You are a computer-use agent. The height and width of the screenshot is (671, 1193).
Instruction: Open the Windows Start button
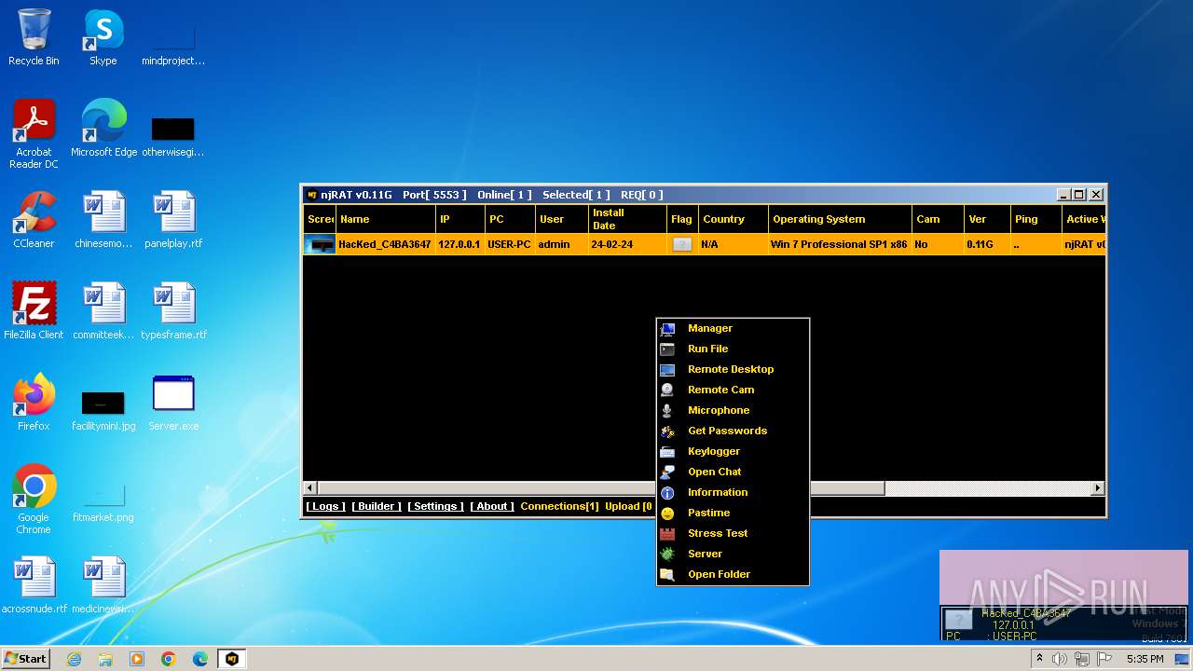pos(26,658)
